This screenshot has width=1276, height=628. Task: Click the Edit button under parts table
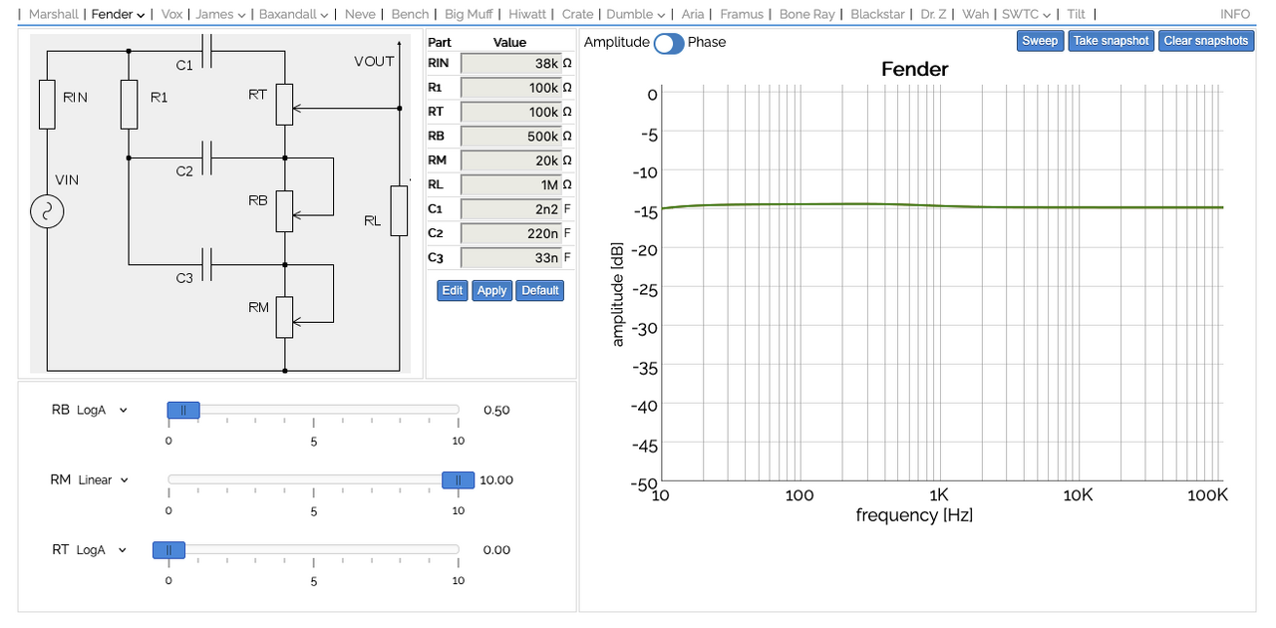tap(453, 290)
